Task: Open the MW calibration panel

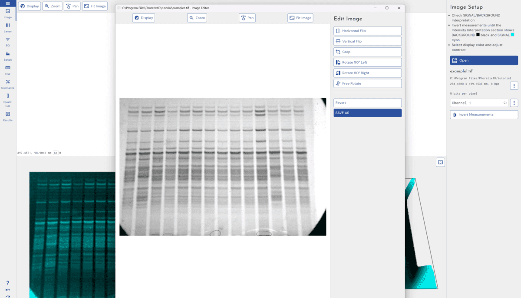Action: (7, 70)
